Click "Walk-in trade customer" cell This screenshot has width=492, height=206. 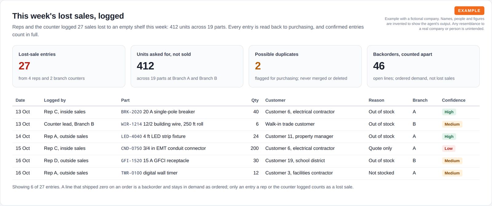[x=290, y=124]
